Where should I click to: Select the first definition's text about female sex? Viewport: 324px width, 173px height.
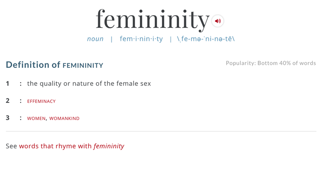click(89, 84)
